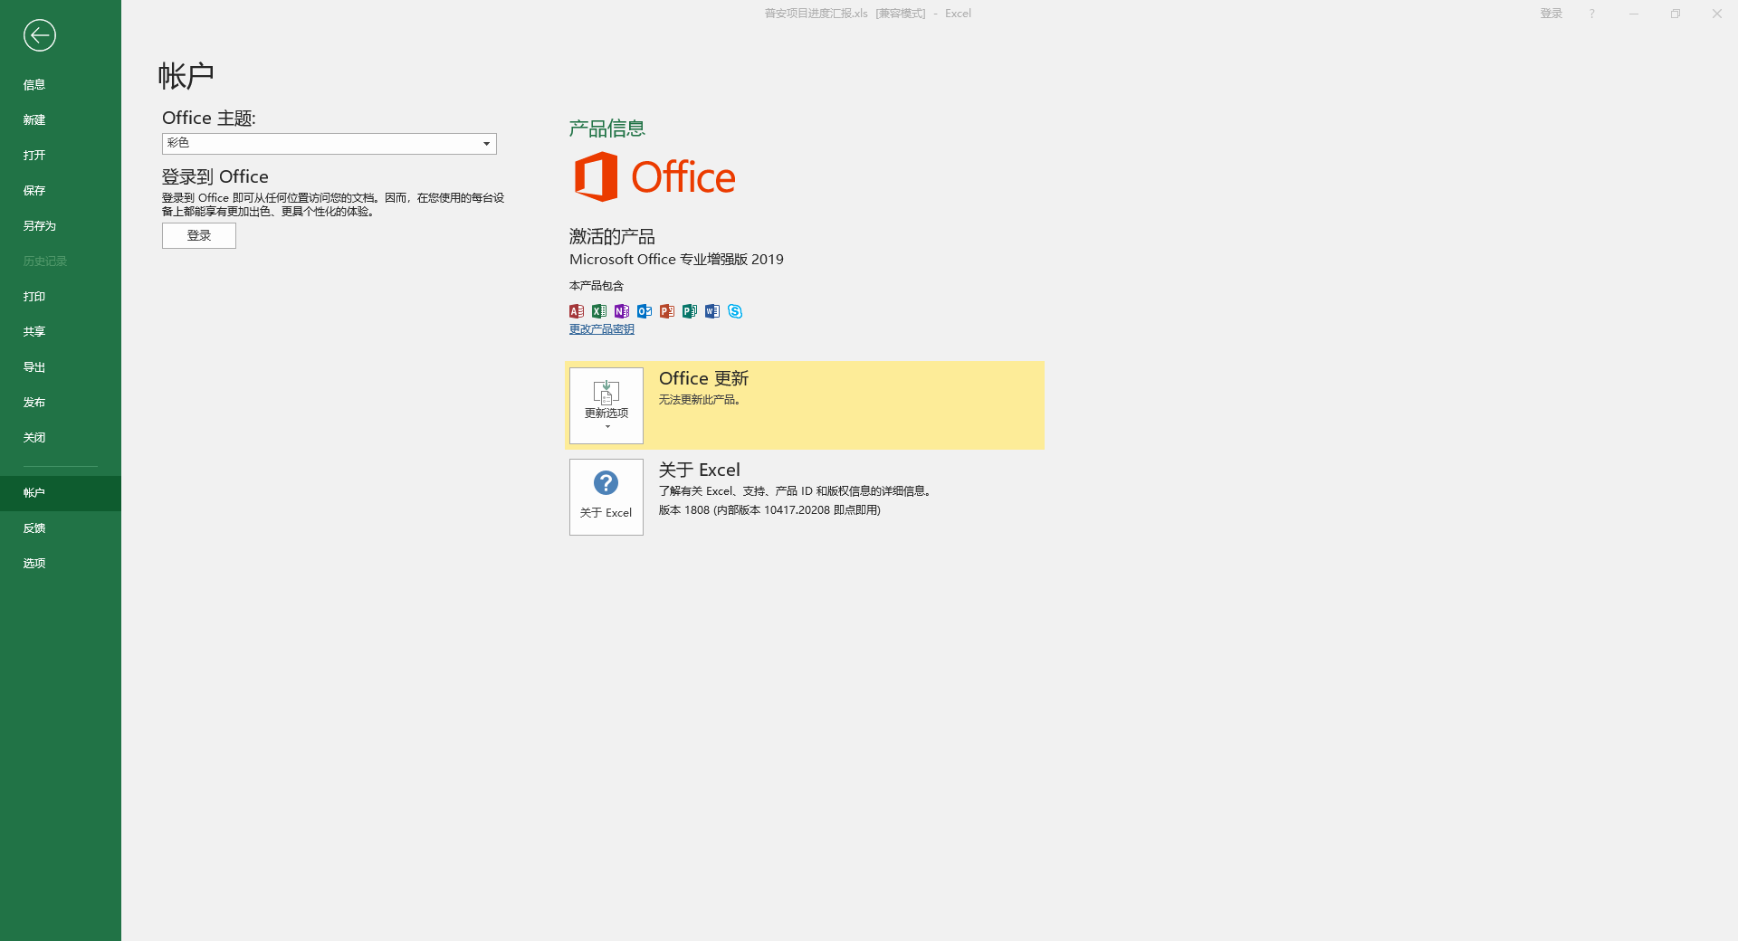Click the 登录 sign-in button
Image resolution: width=1738 pixels, height=941 pixels.
[x=199, y=235]
